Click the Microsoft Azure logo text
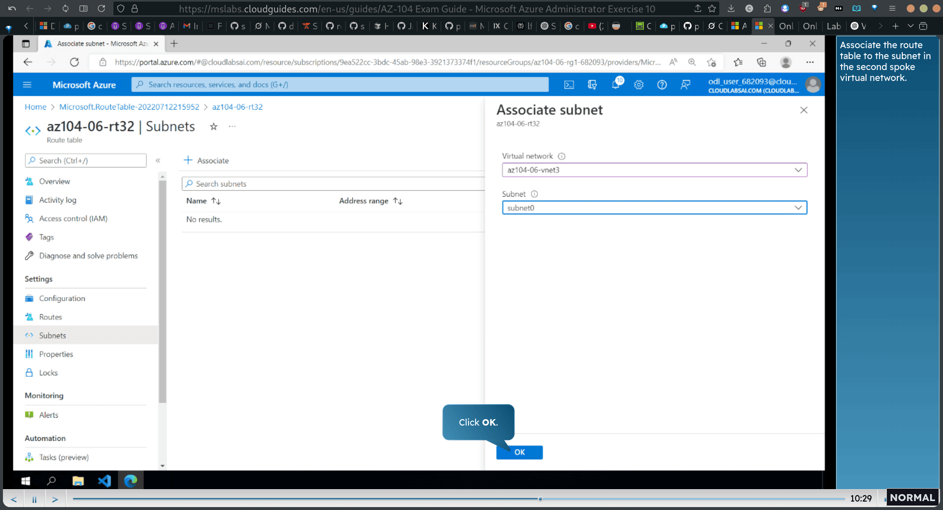The height and width of the screenshot is (510, 943). pos(84,85)
